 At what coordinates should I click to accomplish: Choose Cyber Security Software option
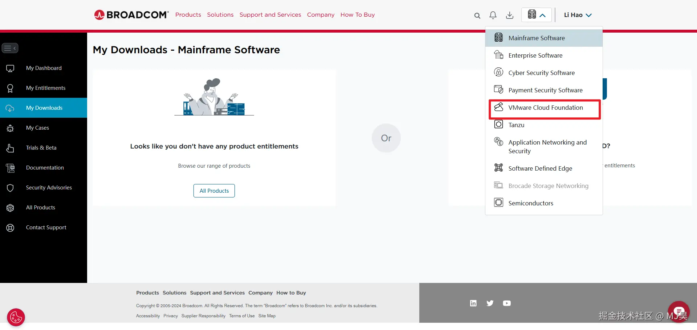[544, 73]
